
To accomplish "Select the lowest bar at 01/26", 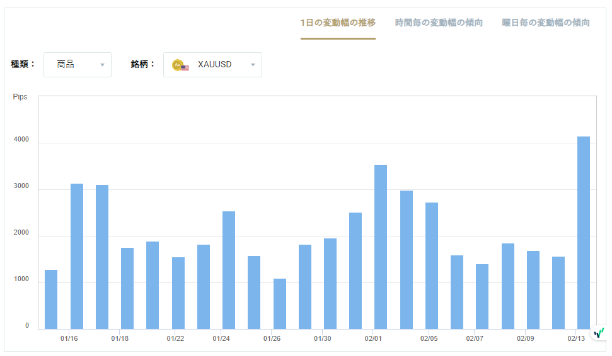I will [x=279, y=304].
